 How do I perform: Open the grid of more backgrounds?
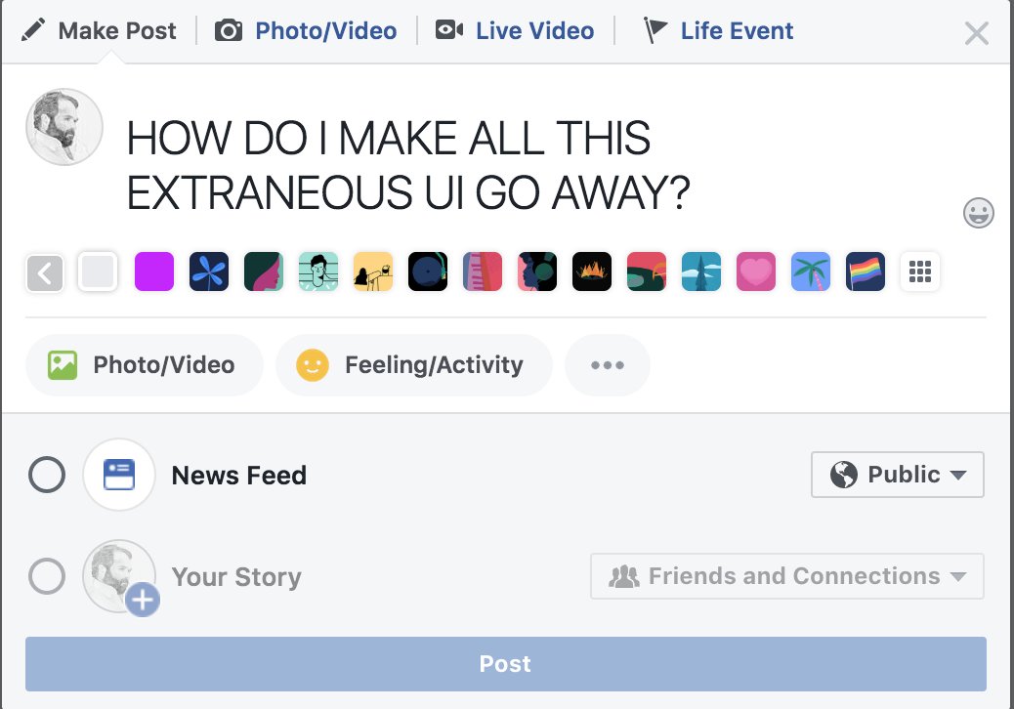[919, 271]
